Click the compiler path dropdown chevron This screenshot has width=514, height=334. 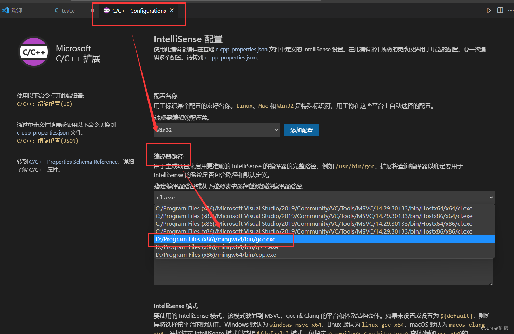[x=491, y=198]
